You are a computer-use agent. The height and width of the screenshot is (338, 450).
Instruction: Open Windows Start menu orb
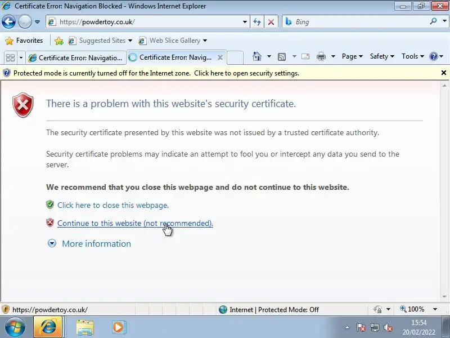(15, 327)
